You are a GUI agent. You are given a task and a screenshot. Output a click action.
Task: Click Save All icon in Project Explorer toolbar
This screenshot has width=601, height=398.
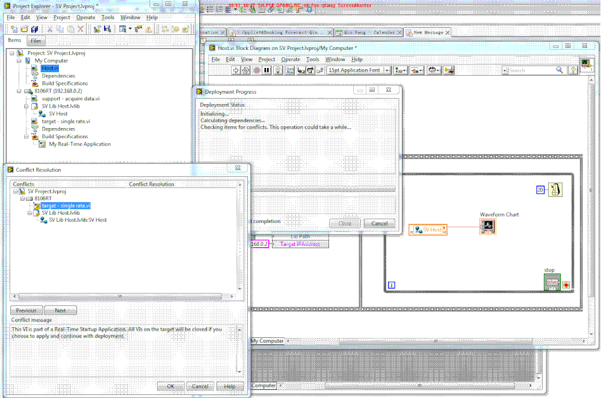34,29
